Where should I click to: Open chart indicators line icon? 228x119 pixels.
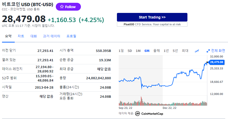pyautogui.click(x=197, y=51)
